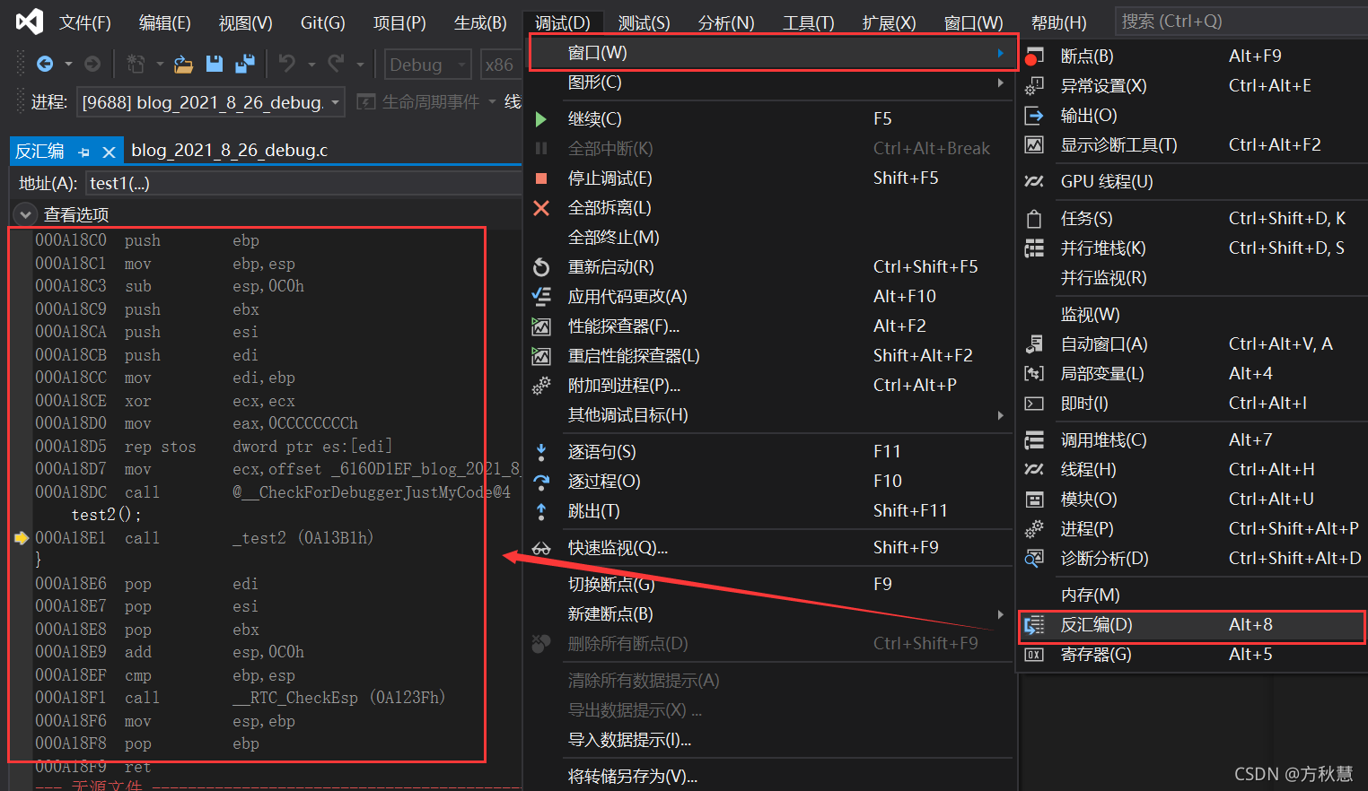Click the save file disk icon
This screenshot has width=1368, height=791.
pyautogui.click(x=214, y=64)
